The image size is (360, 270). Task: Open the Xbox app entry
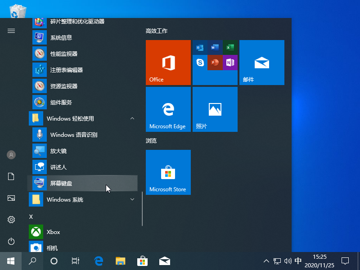(53, 232)
